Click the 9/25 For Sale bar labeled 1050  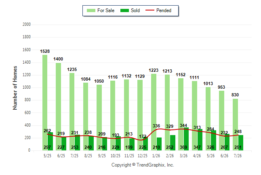pos(99,118)
